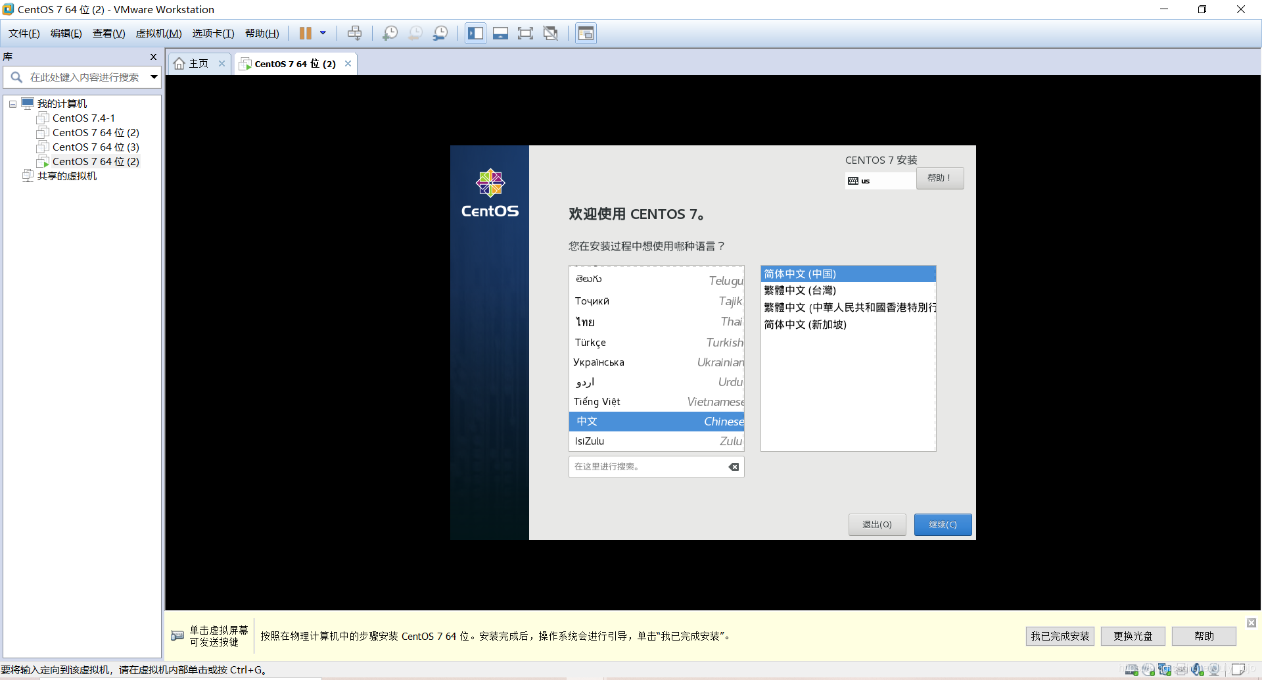The height and width of the screenshot is (680, 1262).
Task: Click the CentOS logo in installer sidebar
Action: pos(490,193)
